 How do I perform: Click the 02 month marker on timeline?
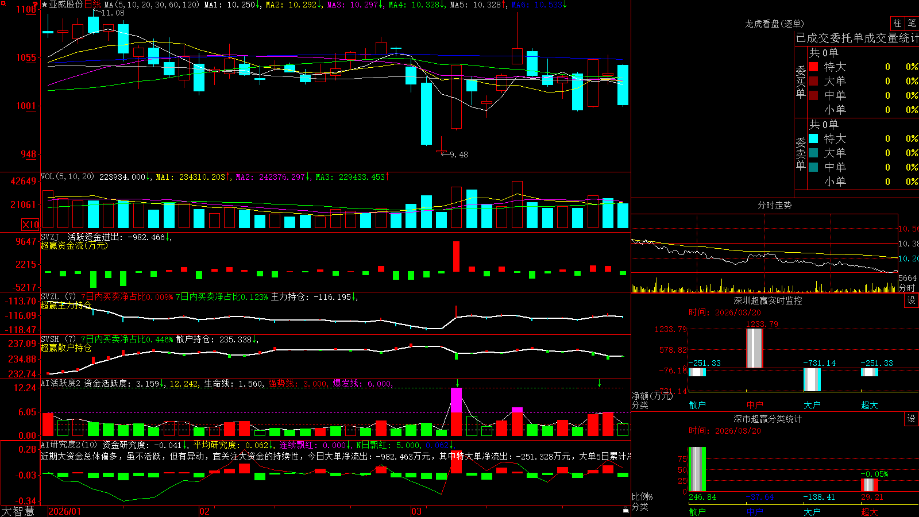tap(204, 511)
